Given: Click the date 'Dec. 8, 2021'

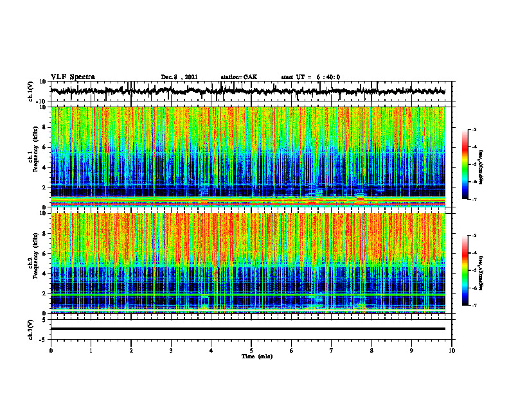Looking at the screenshot, I should click(179, 77).
